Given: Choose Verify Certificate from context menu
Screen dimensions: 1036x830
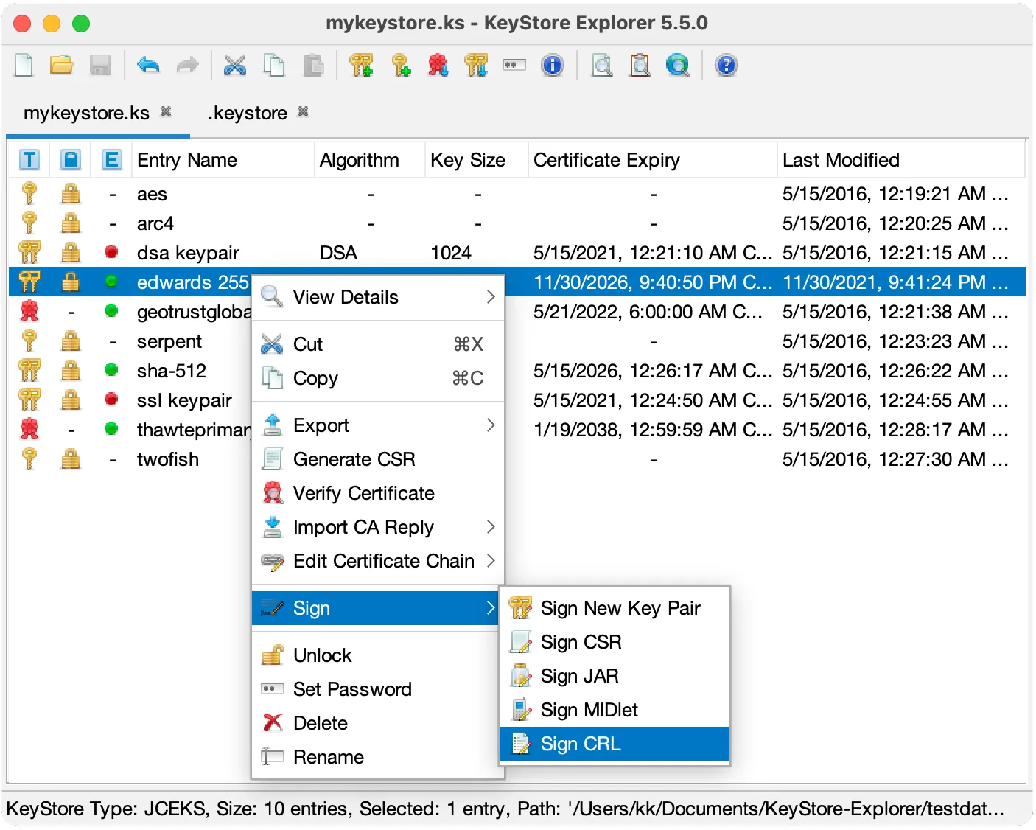Looking at the screenshot, I should 378,493.
